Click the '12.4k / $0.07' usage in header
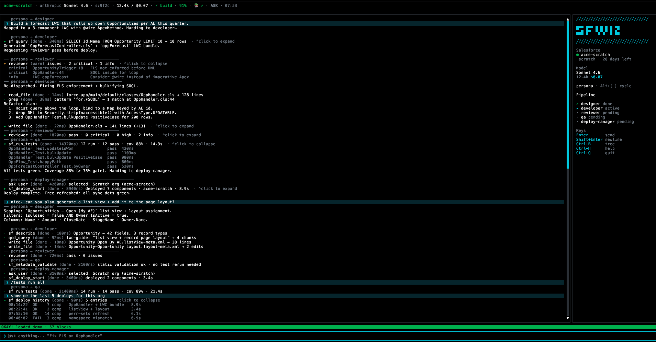The height and width of the screenshot is (342, 656). [x=132, y=5]
